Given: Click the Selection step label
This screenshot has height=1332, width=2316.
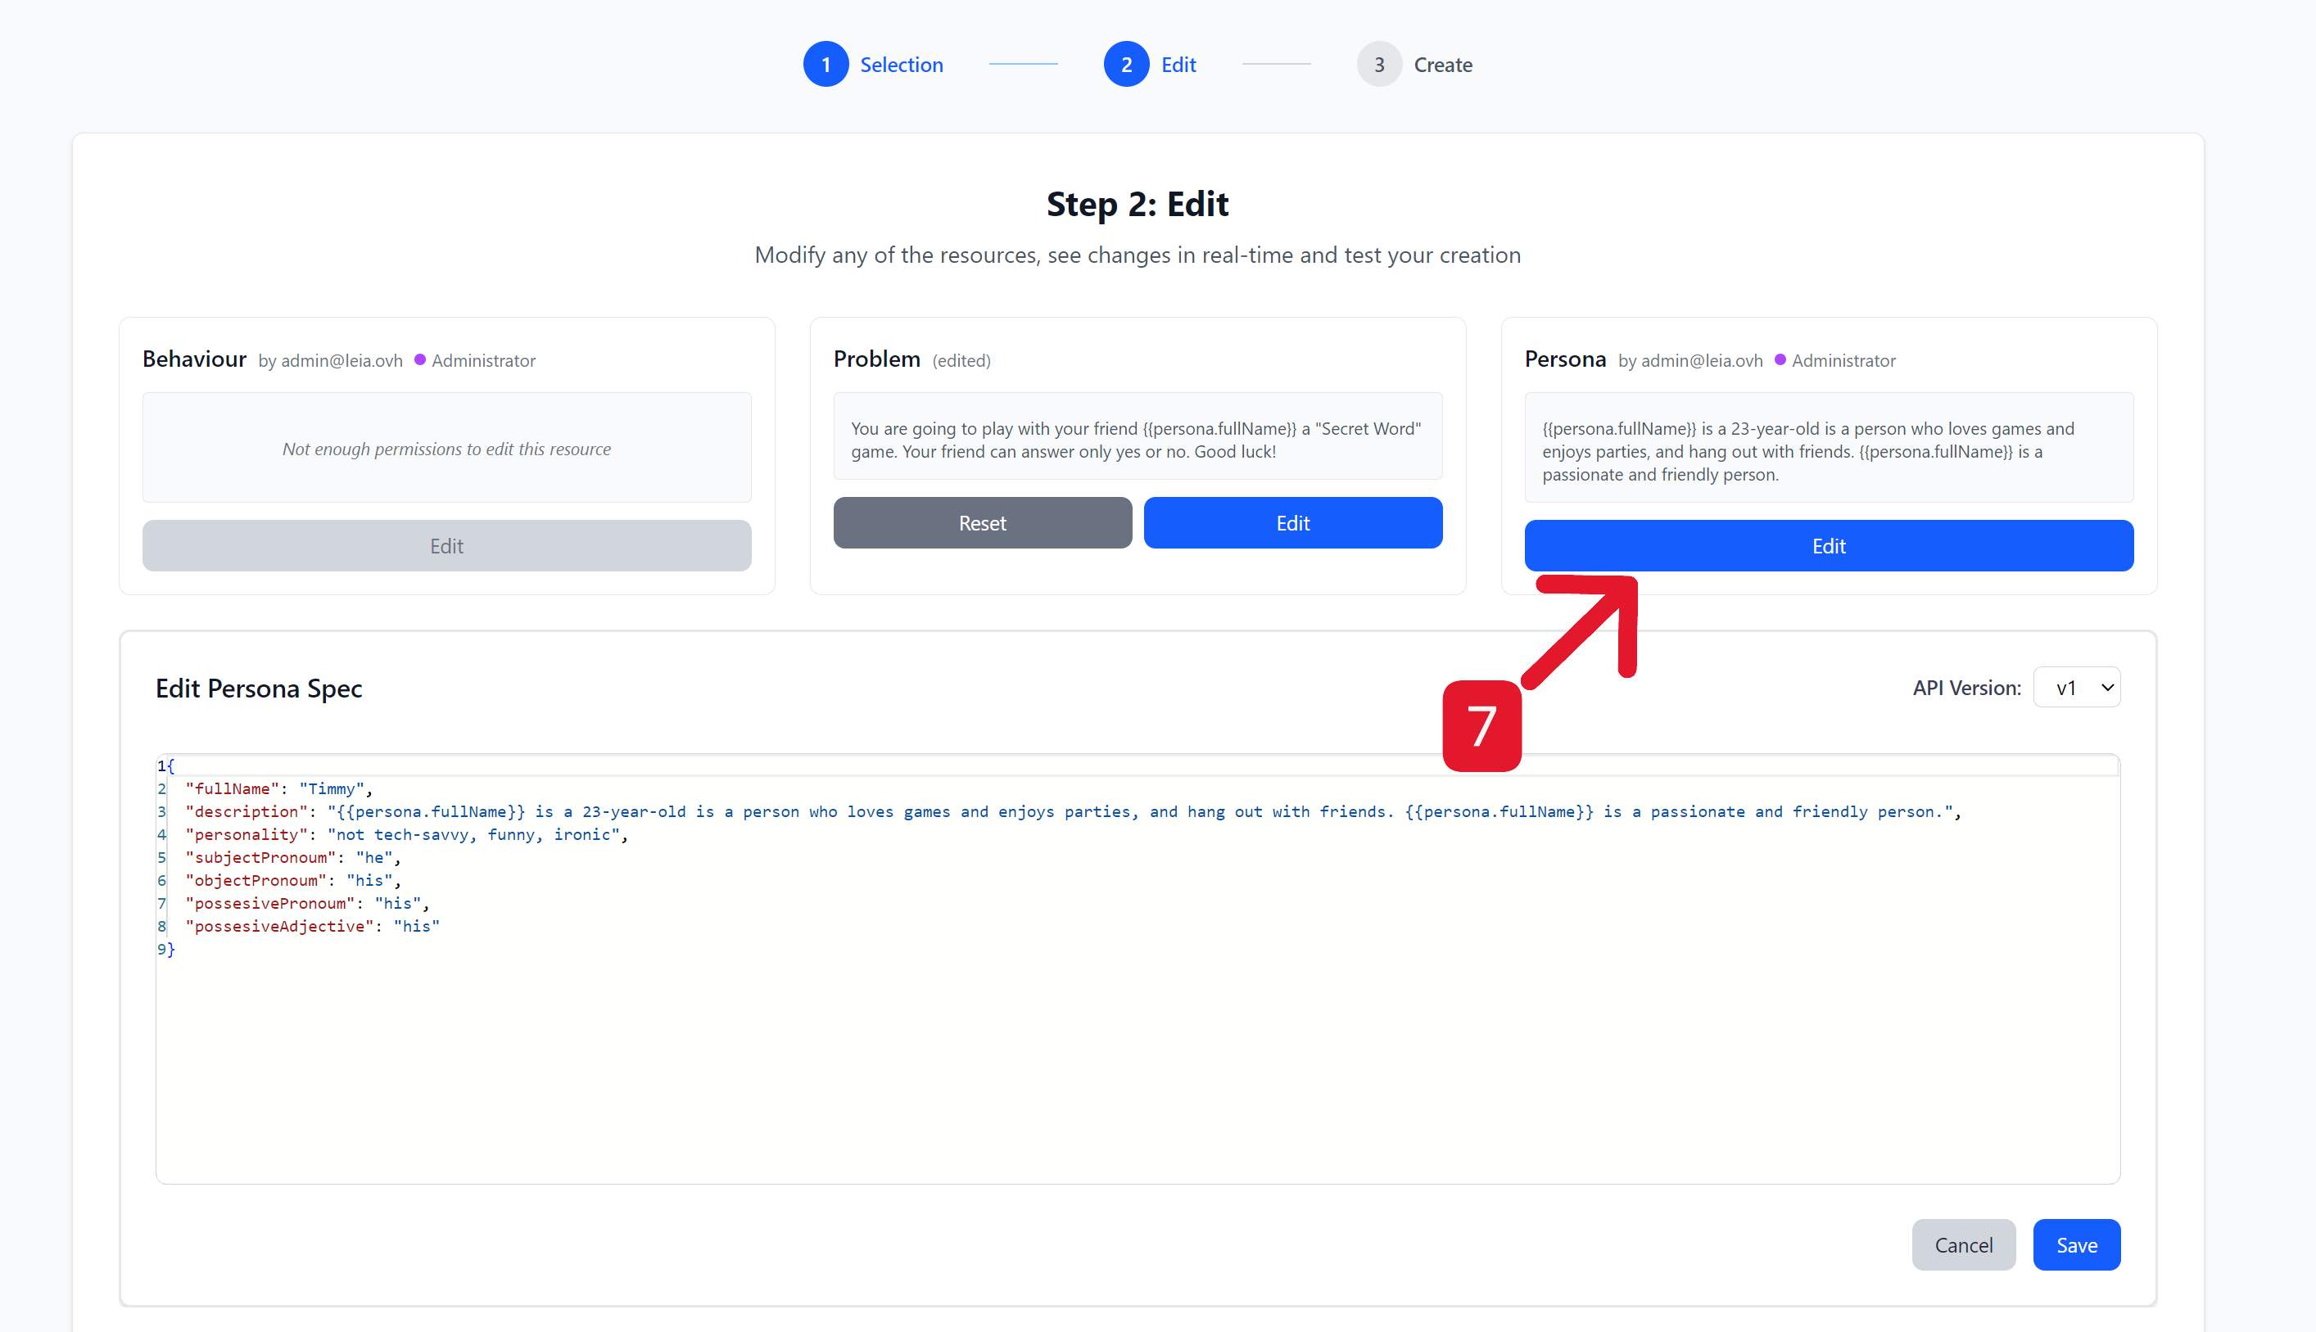Looking at the screenshot, I should (x=900, y=64).
